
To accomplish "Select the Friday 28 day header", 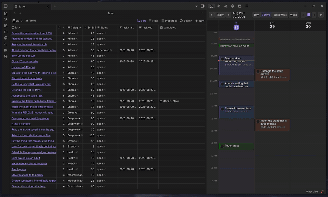I will (x=236, y=26).
